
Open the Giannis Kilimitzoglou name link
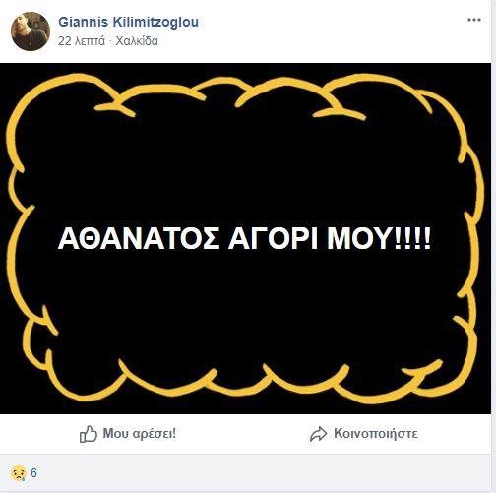(128, 22)
